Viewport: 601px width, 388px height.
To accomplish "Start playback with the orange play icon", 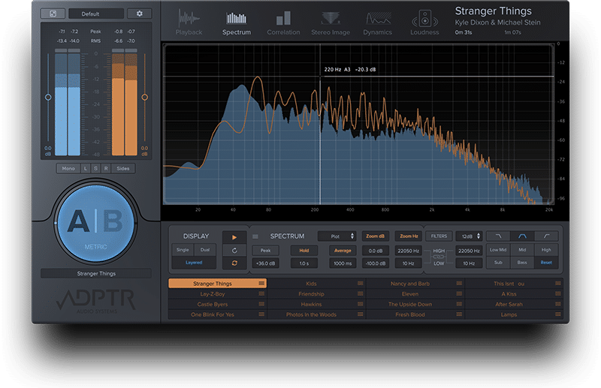I will point(234,237).
